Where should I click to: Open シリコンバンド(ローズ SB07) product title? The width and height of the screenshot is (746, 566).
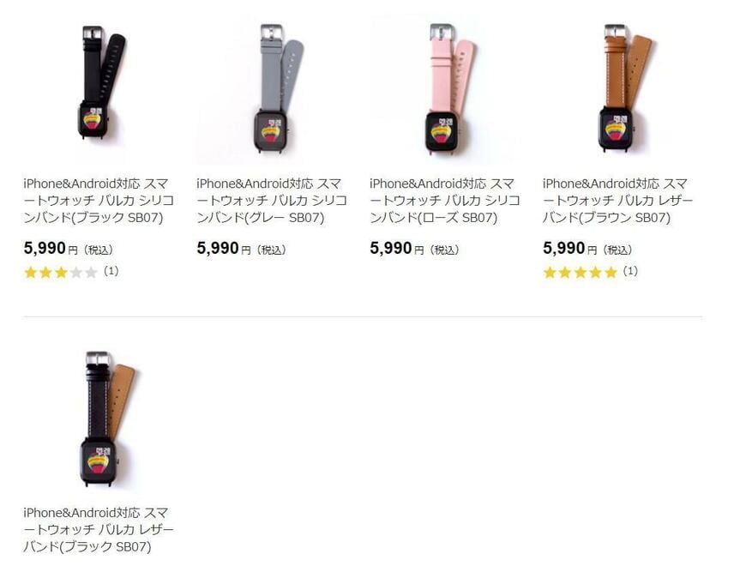click(444, 201)
